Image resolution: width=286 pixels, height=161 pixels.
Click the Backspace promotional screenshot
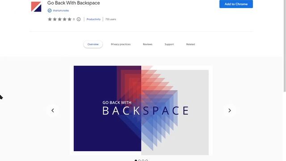pyautogui.click(x=141, y=110)
